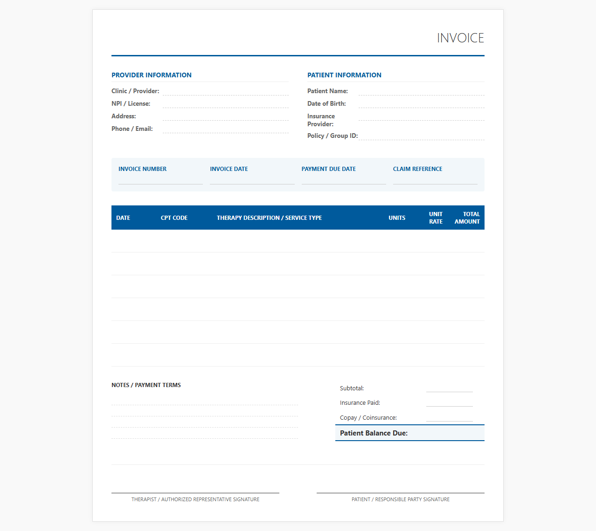Click the therapist signature line
The height and width of the screenshot is (531, 596).
(x=195, y=493)
